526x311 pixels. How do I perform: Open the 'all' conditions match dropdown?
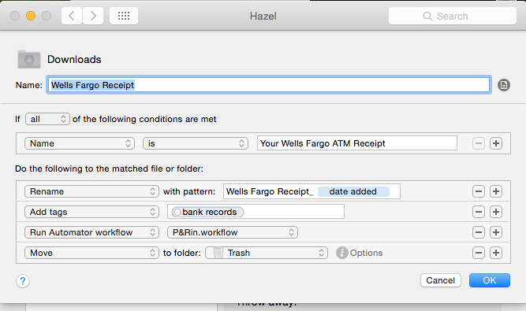[x=47, y=119]
